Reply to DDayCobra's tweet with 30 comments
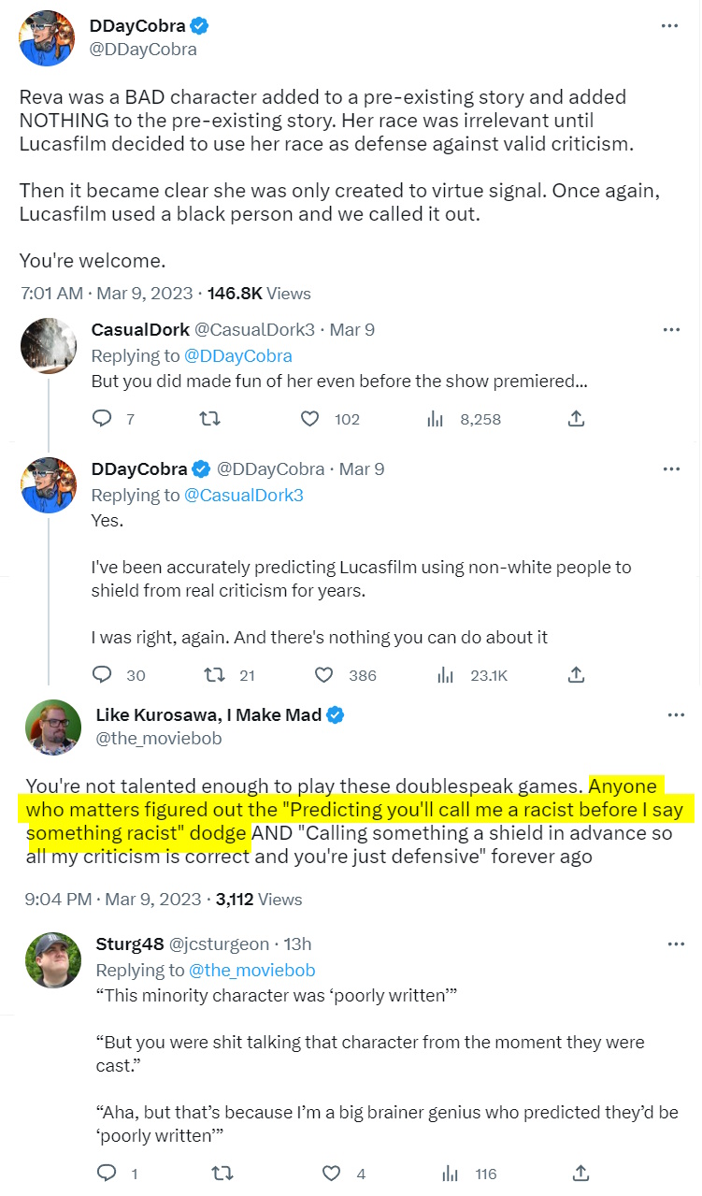This screenshot has height=1196, width=702. click(x=103, y=674)
